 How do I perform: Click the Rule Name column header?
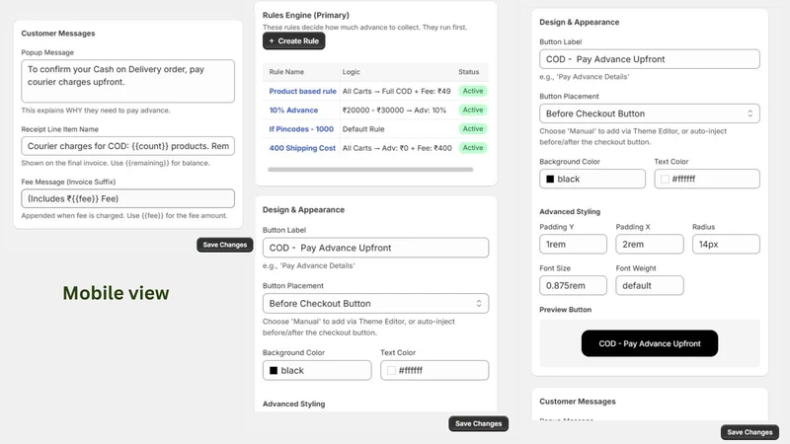point(286,72)
